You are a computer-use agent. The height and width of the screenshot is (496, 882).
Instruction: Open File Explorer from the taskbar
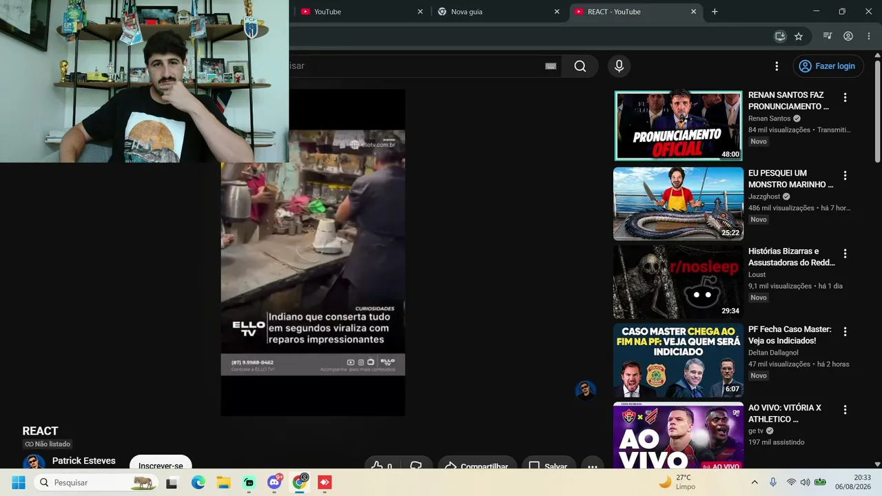click(223, 482)
